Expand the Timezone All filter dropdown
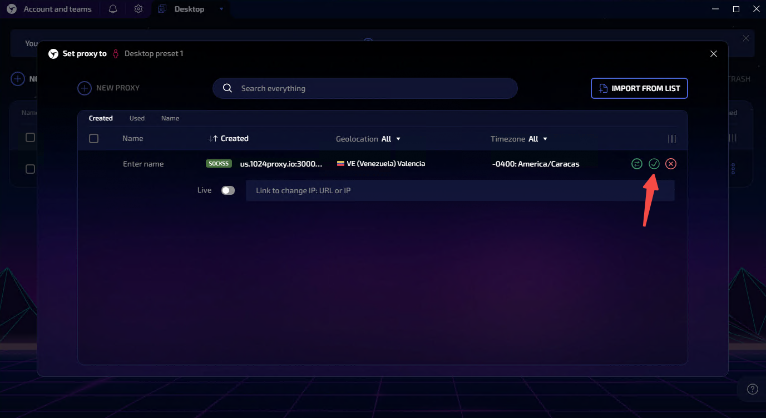Screen dimensions: 766x418 (545, 139)
